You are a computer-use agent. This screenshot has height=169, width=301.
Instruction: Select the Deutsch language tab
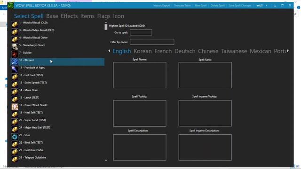tap(185, 51)
